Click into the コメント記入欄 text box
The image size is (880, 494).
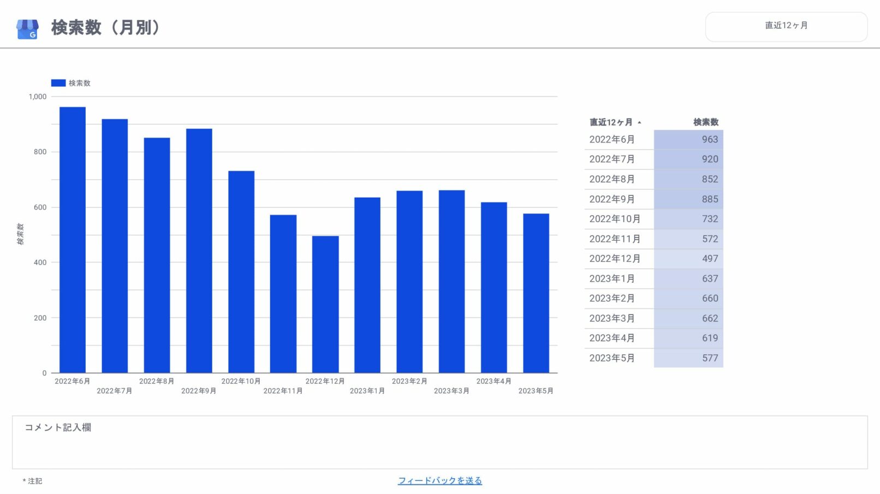coord(439,448)
